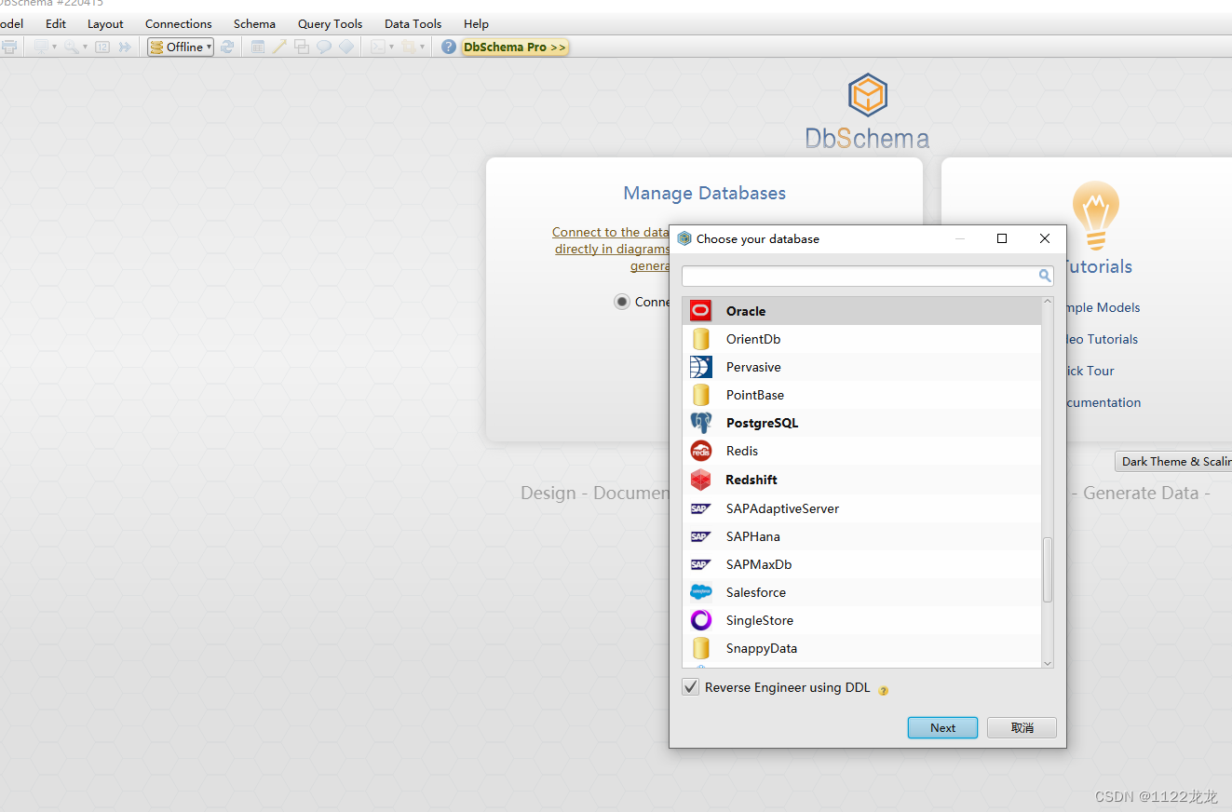Open the Query Tools menu

331,23
